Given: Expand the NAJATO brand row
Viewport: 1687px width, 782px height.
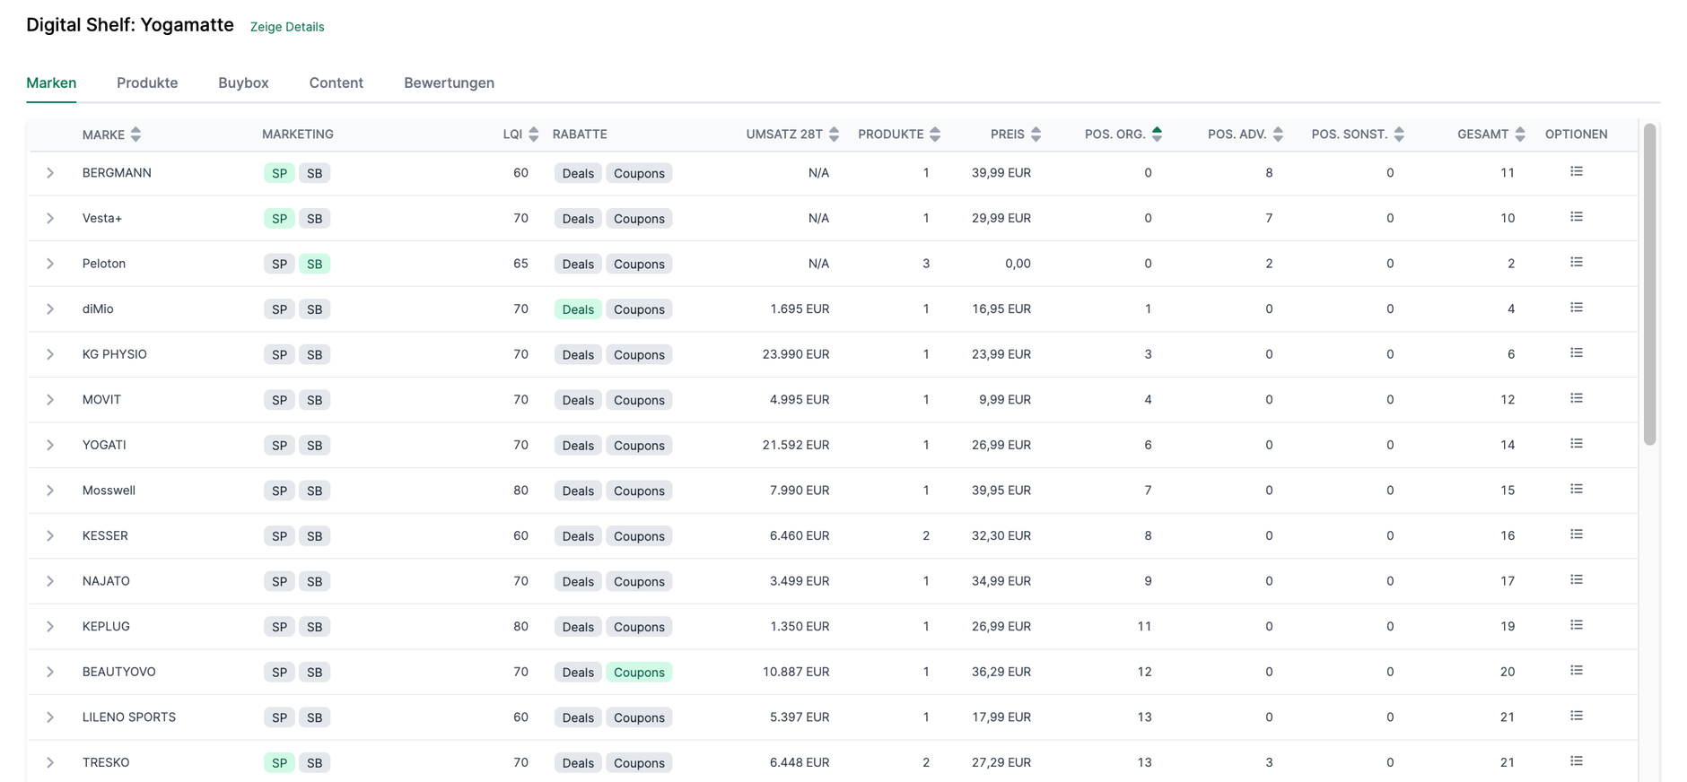Looking at the screenshot, I should point(50,581).
